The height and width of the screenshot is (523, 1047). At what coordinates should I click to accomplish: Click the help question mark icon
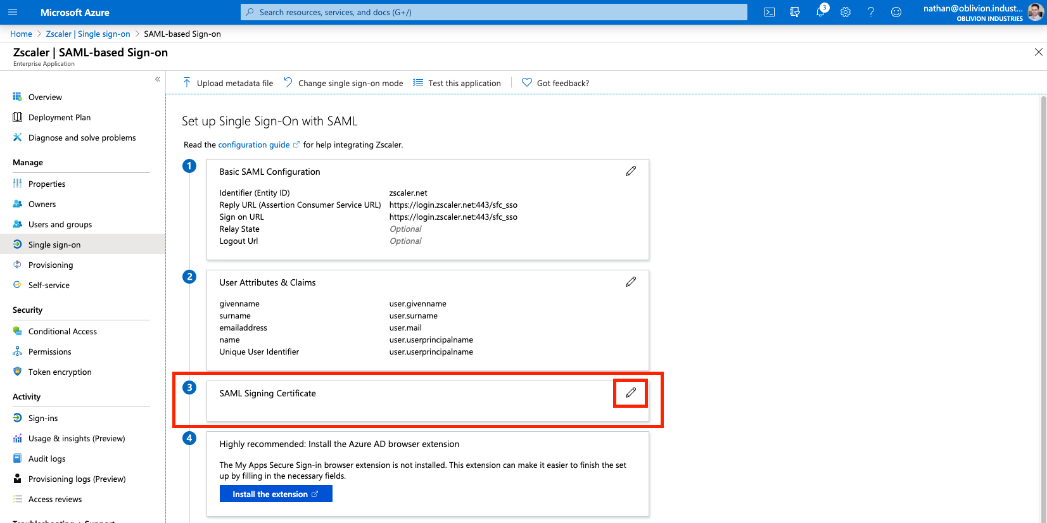[x=871, y=12]
